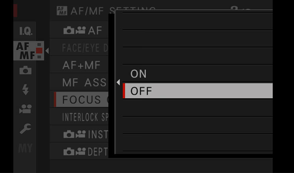Select the highlighted OFF option

point(197,91)
